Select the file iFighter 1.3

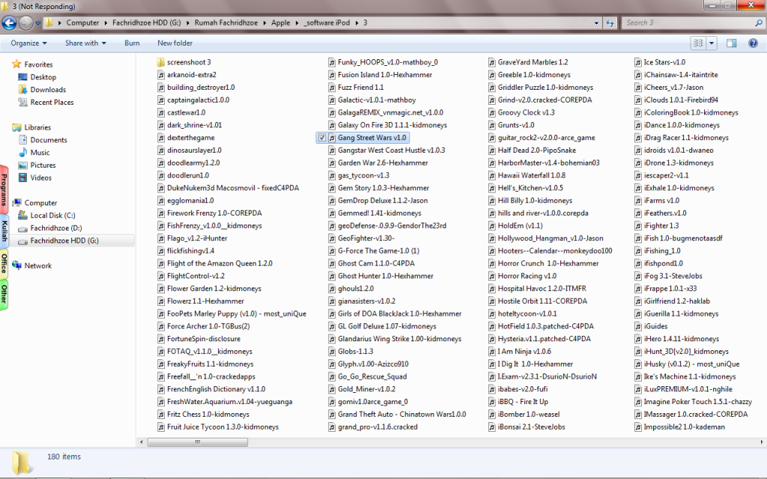point(661,225)
